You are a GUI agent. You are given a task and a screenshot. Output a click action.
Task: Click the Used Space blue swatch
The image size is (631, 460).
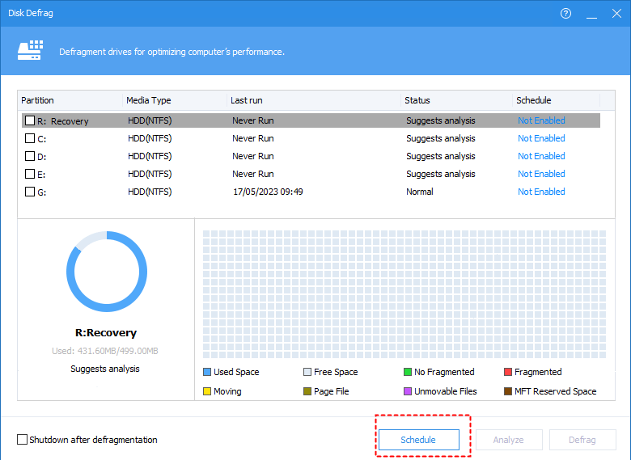pos(207,372)
